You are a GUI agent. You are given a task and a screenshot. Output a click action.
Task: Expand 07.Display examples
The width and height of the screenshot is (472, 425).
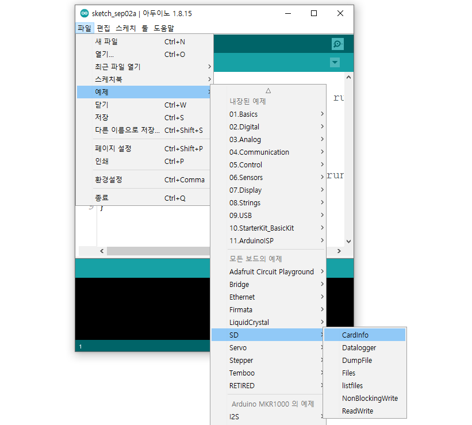click(268, 190)
